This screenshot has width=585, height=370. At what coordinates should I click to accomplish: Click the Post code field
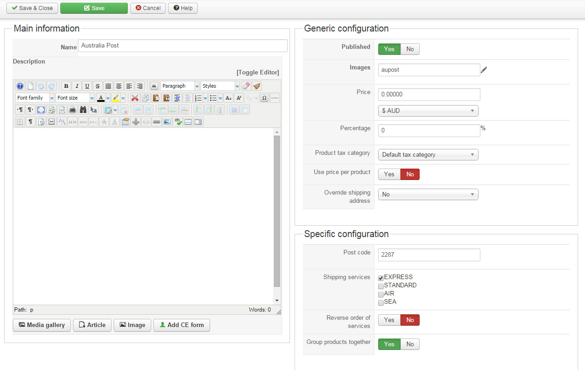click(429, 255)
